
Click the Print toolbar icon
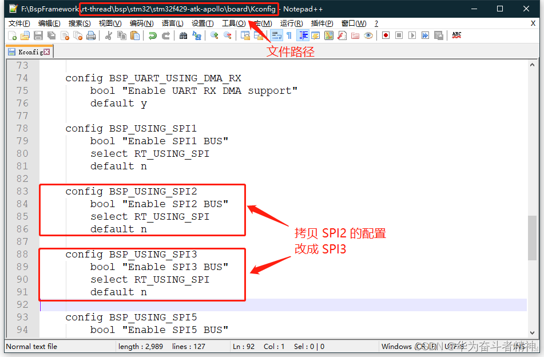point(90,35)
